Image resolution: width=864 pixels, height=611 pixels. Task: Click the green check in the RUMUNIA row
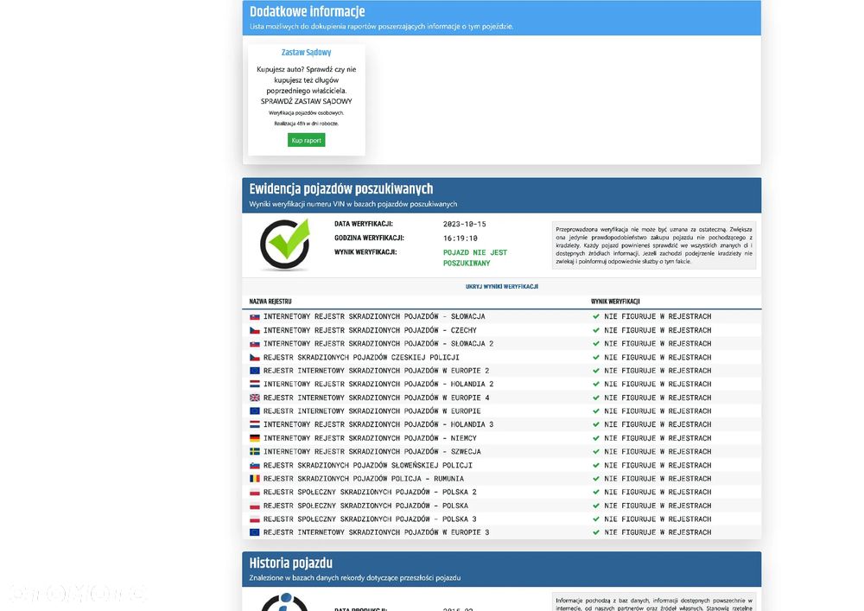point(595,479)
